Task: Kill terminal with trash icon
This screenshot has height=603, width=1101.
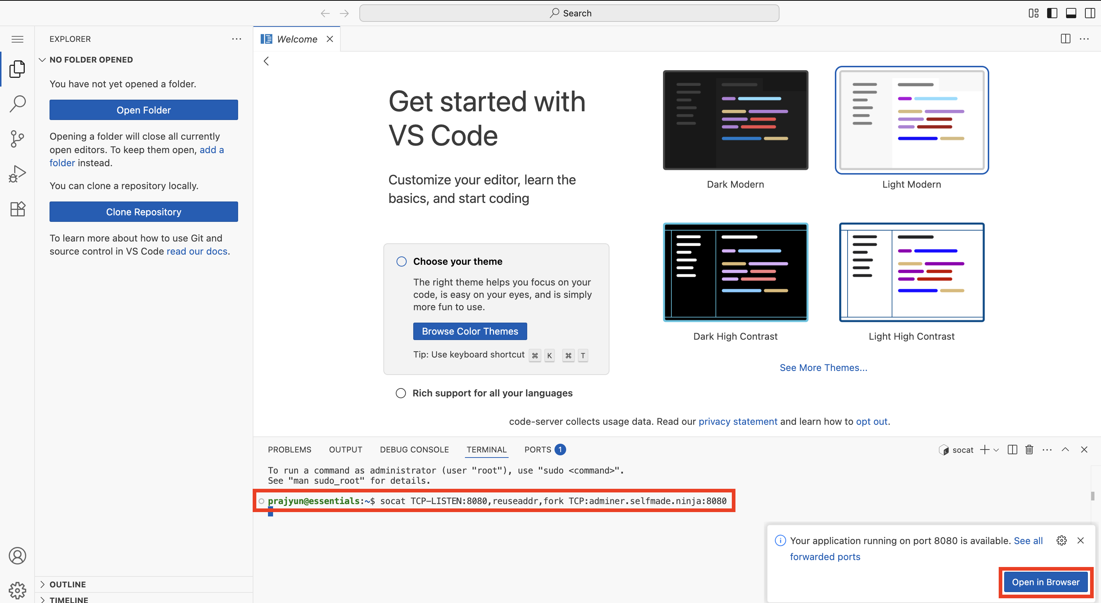Action: tap(1029, 450)
